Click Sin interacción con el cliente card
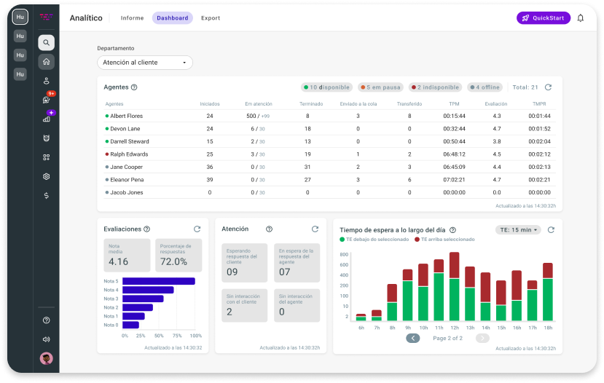Viewport: 604px width, 383px height. click(245, 305)
